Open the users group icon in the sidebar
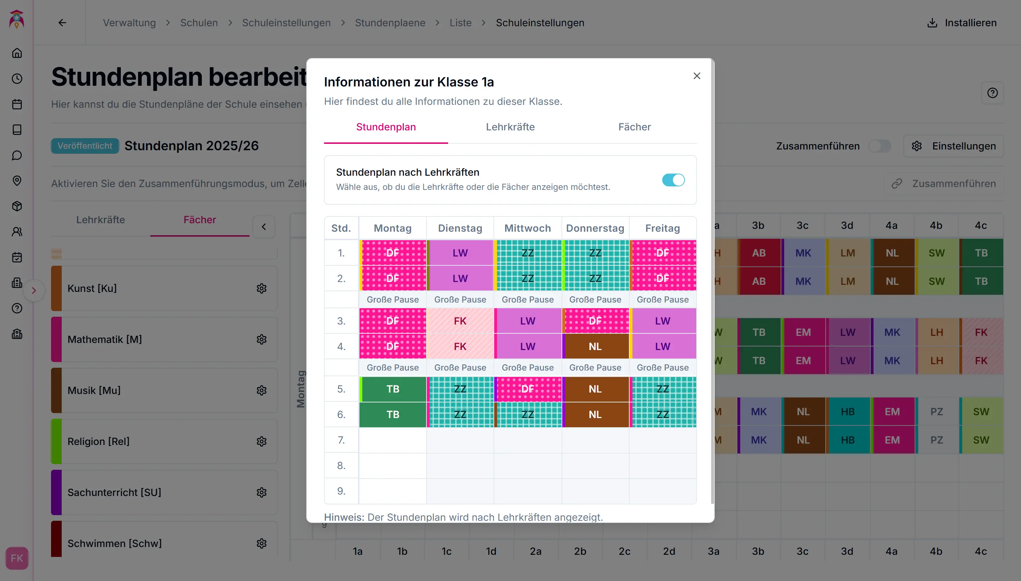Screen dimensions: 1021x581 17,231
